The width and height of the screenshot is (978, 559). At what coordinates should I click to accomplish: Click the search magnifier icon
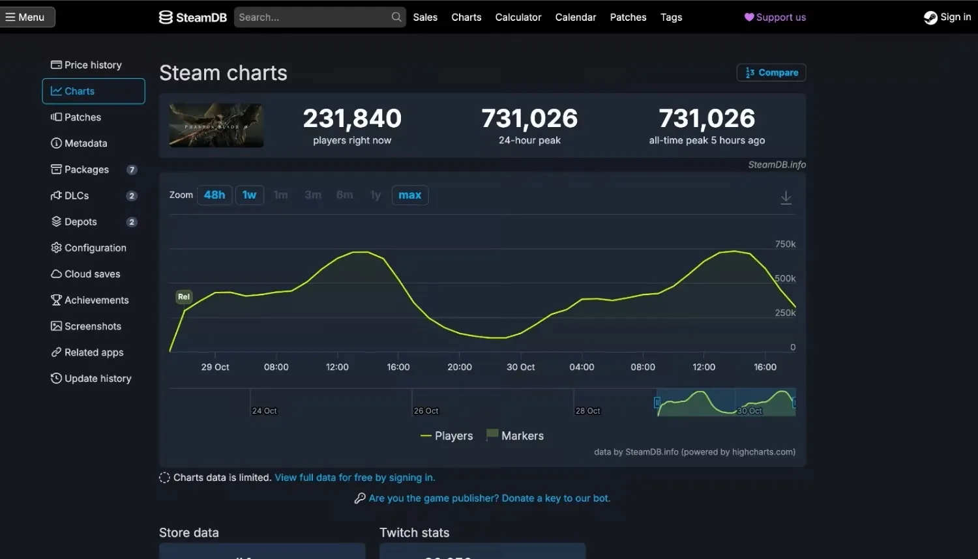[x=396, y=17]
